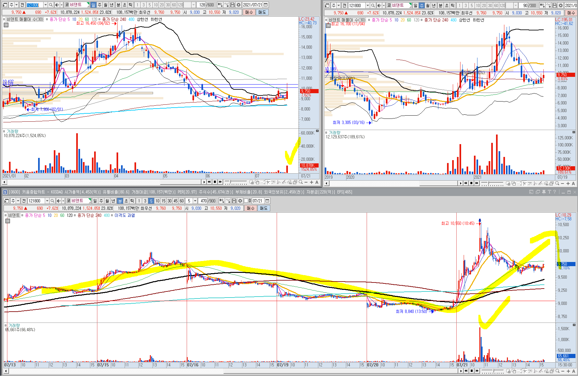Image resolution: width=578 pixels, height=376 pixels.
Task: Click search magnifier icon in top-left chart toolbar
Action: point(51,5)
